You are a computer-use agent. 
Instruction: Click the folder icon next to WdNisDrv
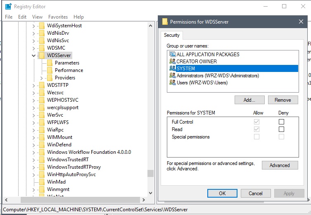pyautogui.click(x=42, y=33)
